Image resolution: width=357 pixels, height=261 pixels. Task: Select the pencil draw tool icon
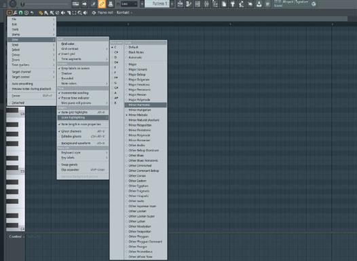[x=41, y=13]
